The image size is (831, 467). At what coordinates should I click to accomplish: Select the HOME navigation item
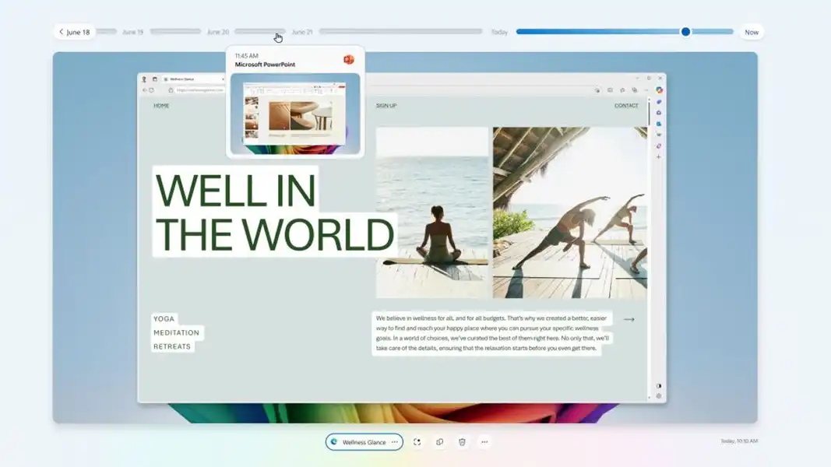(x=161, y=106)
